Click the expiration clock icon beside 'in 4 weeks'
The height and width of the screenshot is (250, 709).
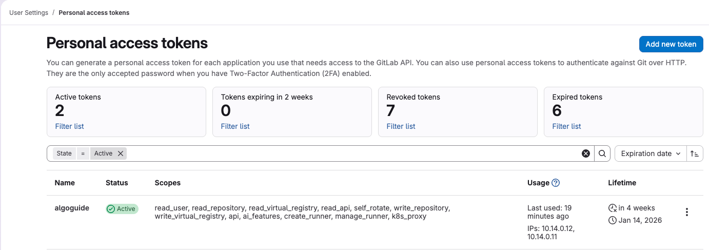612,208
